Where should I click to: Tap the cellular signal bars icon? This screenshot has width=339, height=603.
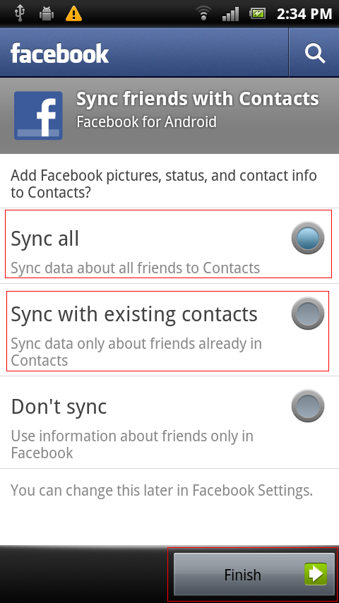tap(230, 14)
